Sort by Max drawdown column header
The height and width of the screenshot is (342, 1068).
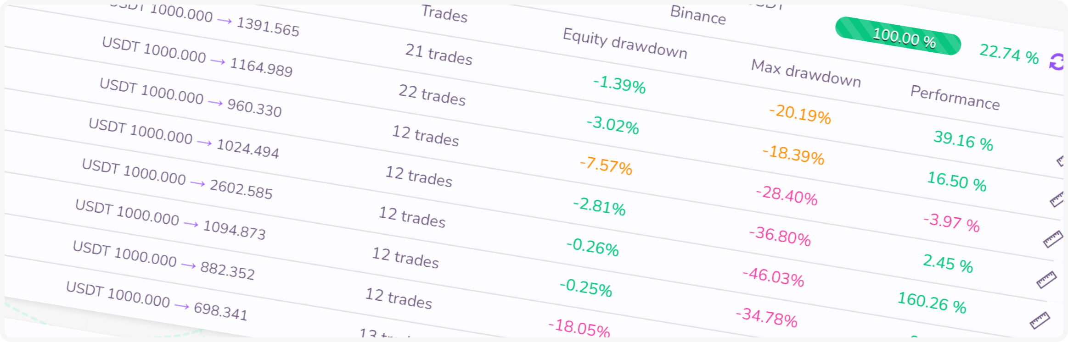[x=806, y=73]
